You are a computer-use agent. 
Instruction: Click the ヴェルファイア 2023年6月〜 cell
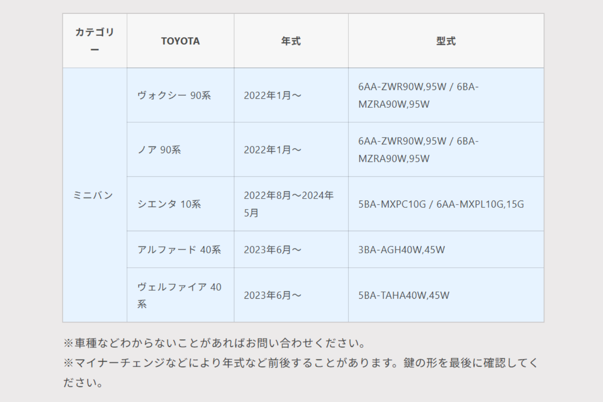click(291, 295)
